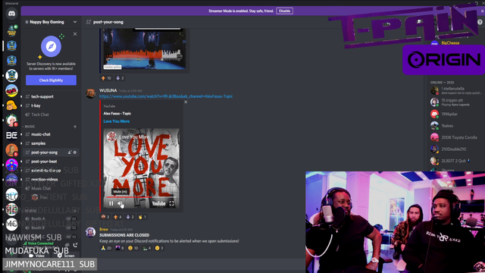Open the t-bay channel
This screenshot has width=485, height=273.
(36, 105)
